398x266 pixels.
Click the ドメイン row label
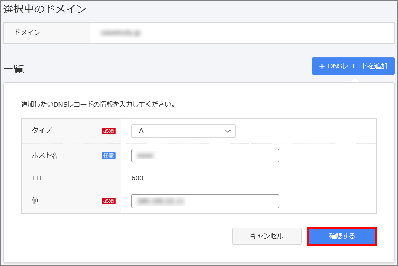(x=27, y=32)
